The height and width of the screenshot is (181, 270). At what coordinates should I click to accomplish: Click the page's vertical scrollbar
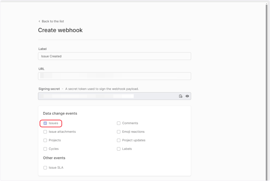pos(267,79)
